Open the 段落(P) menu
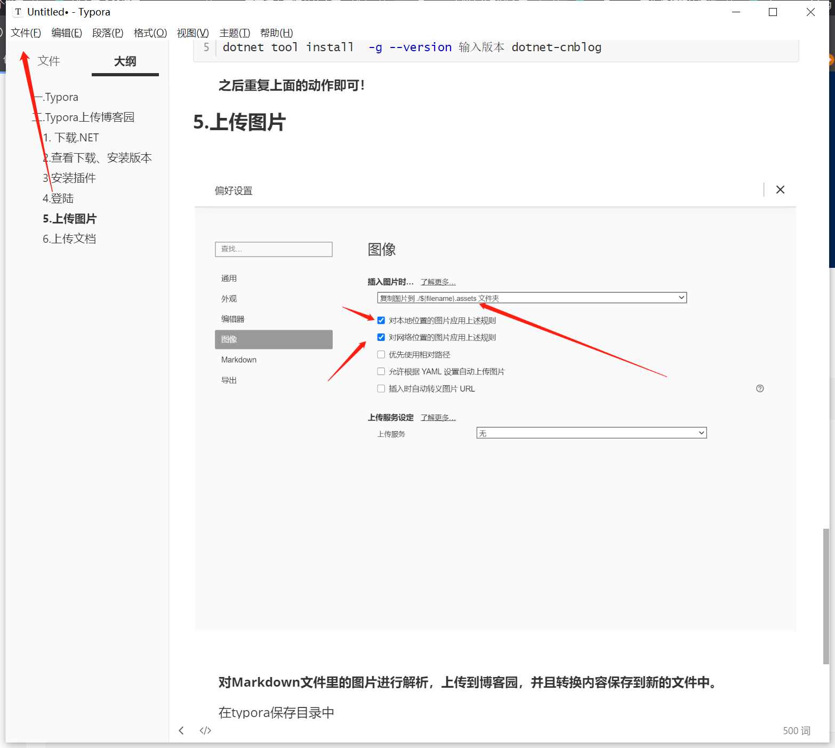This screenshot has width=835, height=748. click(108, 33)
